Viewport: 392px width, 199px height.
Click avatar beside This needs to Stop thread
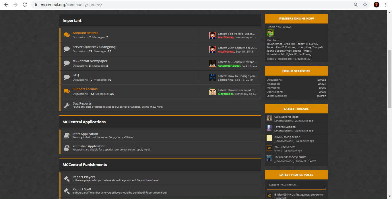(x=269, y=158)
